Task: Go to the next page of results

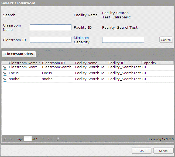Action: tap(43, 139)
